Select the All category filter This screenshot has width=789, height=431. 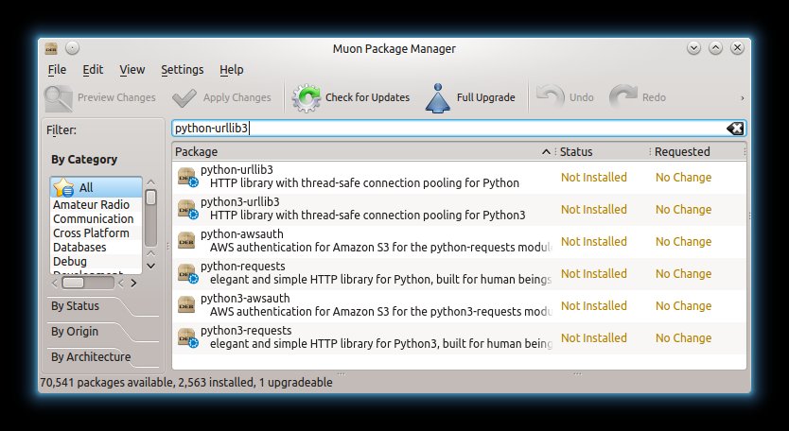pyautogui.click(x=86, y=188)
